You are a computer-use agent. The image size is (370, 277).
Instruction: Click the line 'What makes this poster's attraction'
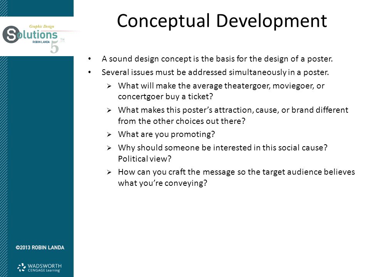[233, 110]
